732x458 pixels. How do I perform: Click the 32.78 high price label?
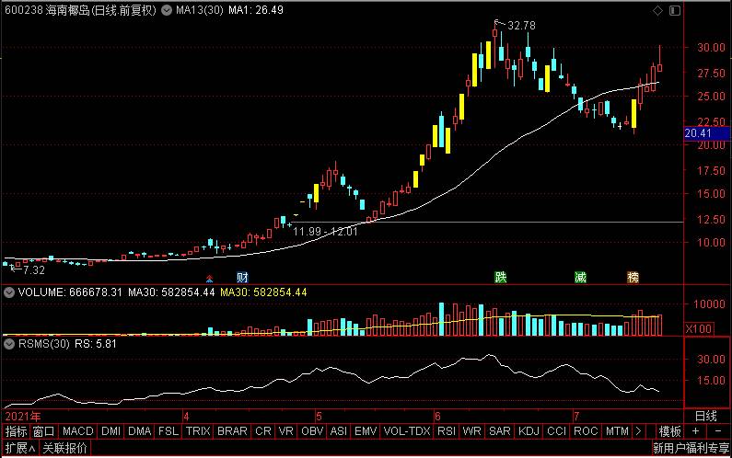(x=521, y=26)
